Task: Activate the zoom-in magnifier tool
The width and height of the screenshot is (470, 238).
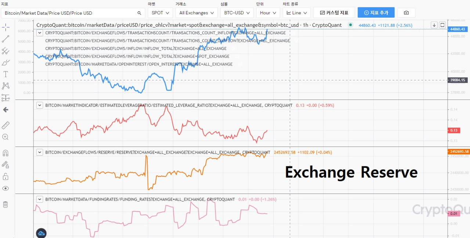Action: click(5, 137)
